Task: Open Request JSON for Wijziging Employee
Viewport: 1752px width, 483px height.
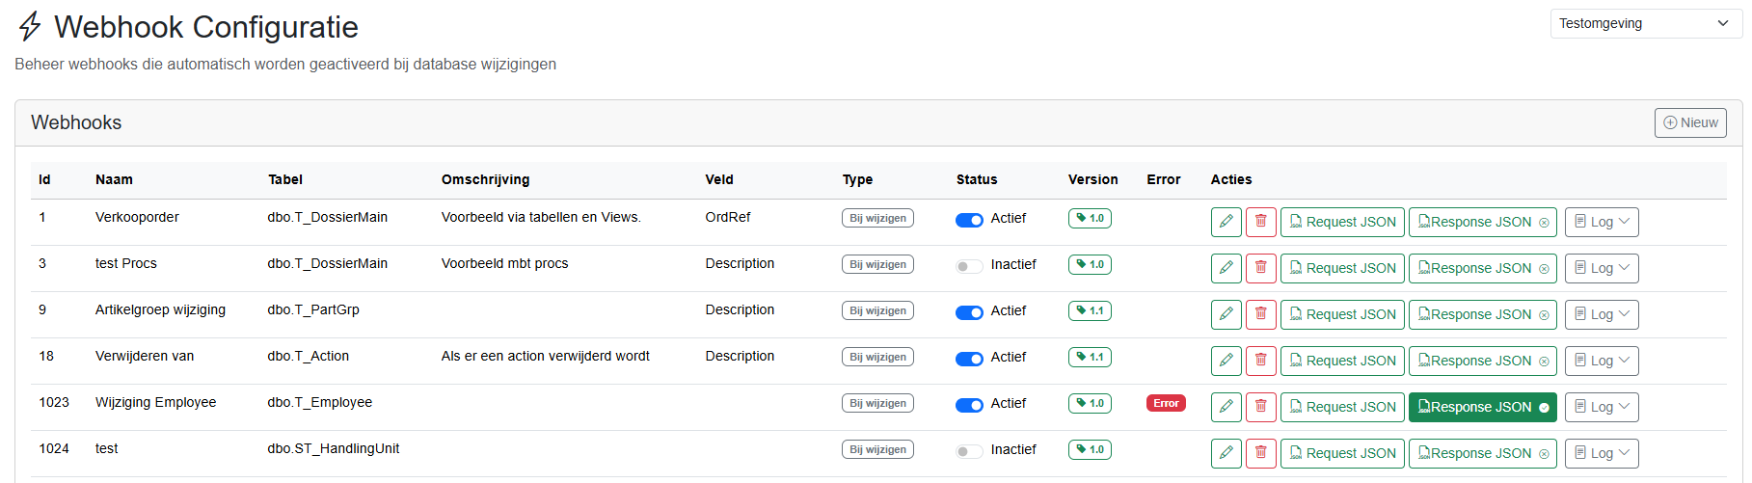Action: [1342, 407]
